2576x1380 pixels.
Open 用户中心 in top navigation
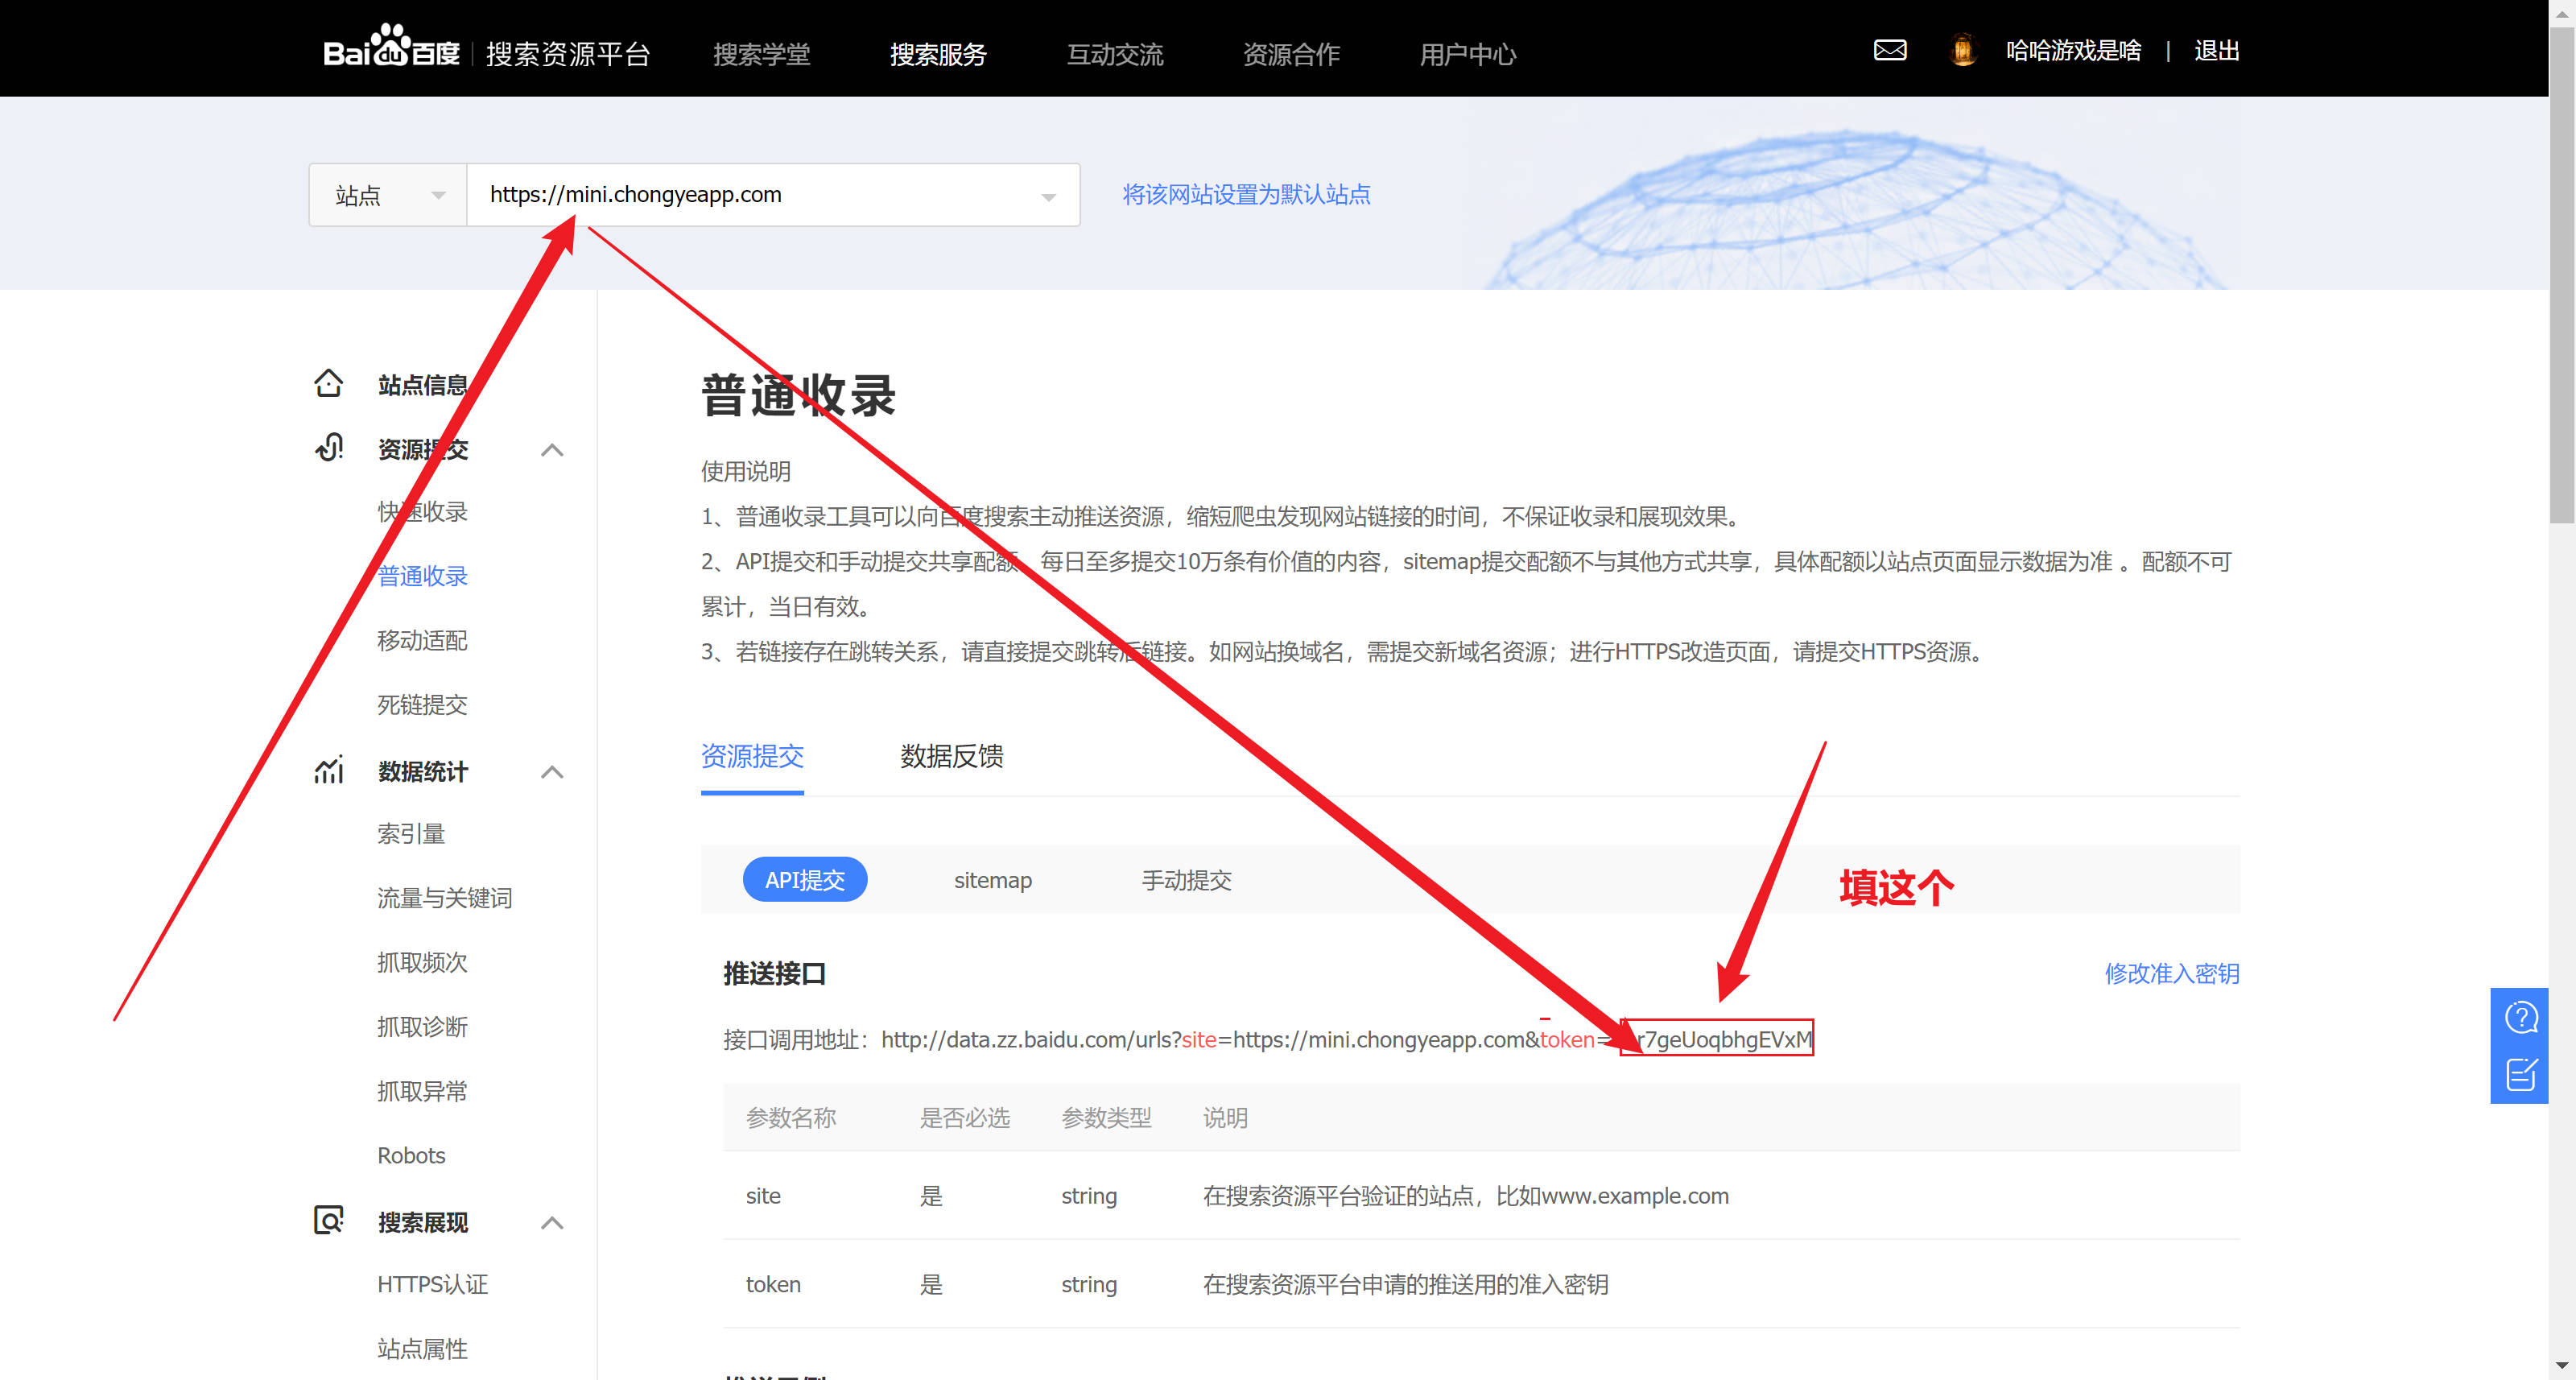[x=1468, y=54]
